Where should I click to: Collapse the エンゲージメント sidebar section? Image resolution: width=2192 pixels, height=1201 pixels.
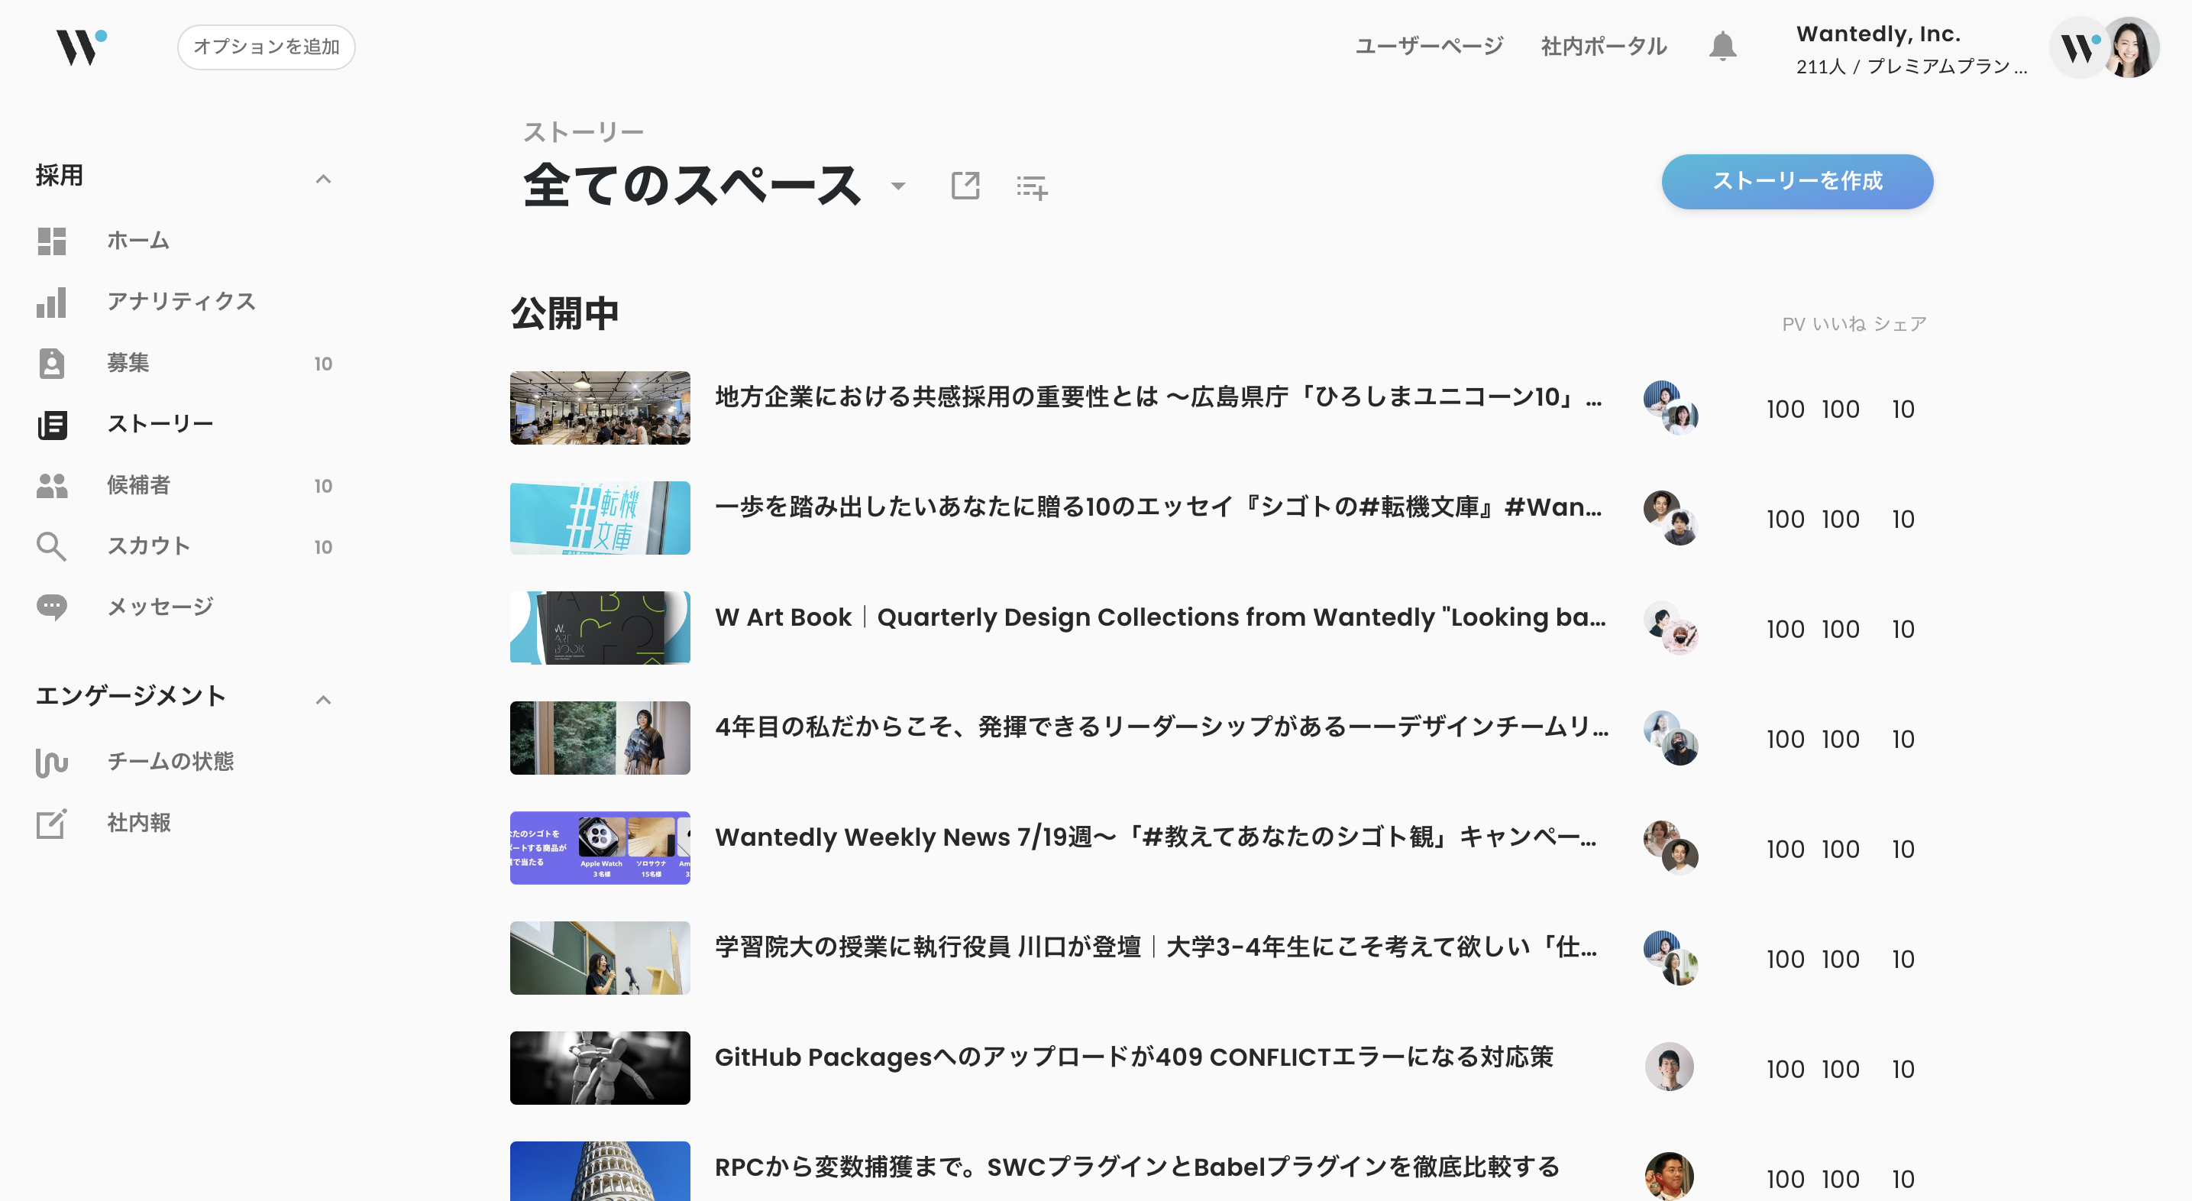[x=322, y=699]
